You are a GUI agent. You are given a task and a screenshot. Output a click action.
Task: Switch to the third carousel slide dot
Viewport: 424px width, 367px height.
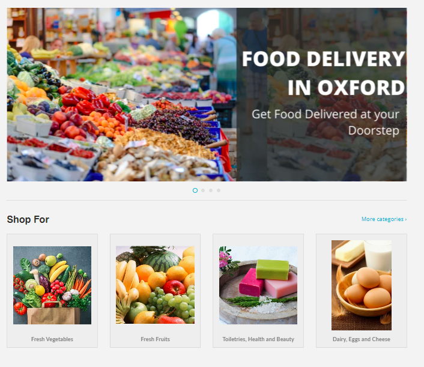(211, 190)
